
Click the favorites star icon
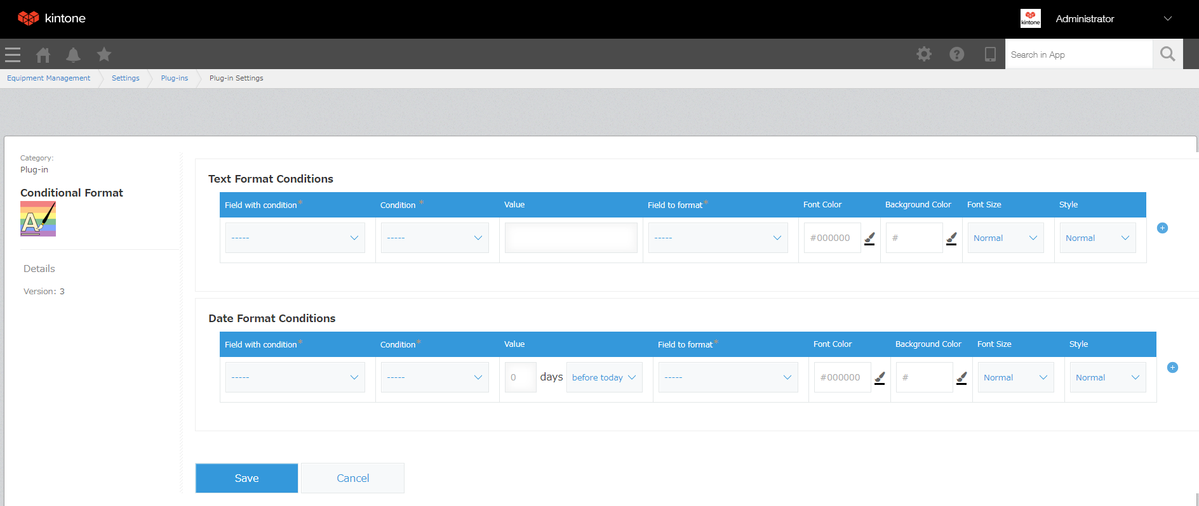[x=104, y=55]
